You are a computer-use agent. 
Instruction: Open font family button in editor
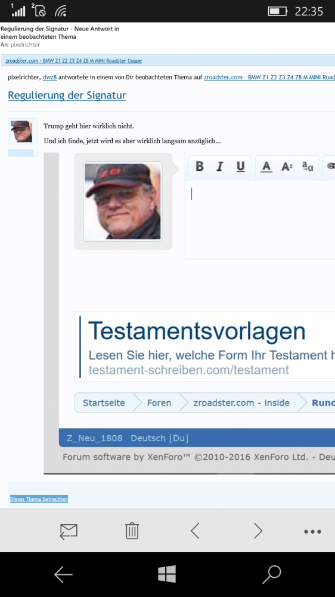coord(307,167)
